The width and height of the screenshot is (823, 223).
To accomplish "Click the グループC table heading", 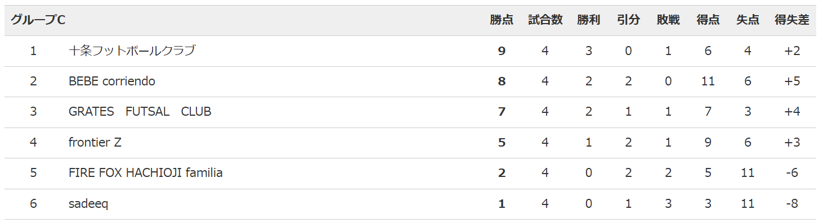I will coord(38,20).
